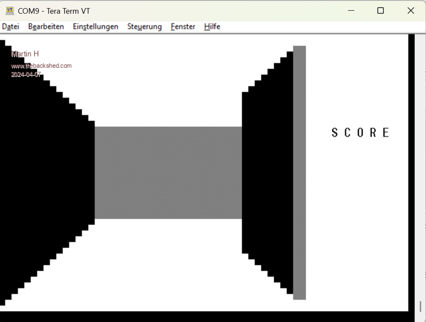Image resolution: width=426 pixels, height=322 pixels.
Task: Show the Hilfe menu
Action: tap(212, 27)
